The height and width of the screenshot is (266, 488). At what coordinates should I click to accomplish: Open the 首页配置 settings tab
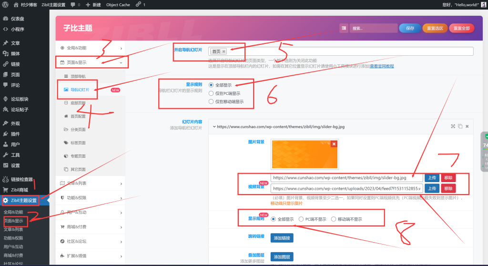[x=90, y=116]
